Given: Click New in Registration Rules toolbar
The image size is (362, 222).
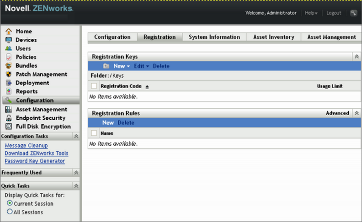Looking at the screenshot, I should point(108,122).
